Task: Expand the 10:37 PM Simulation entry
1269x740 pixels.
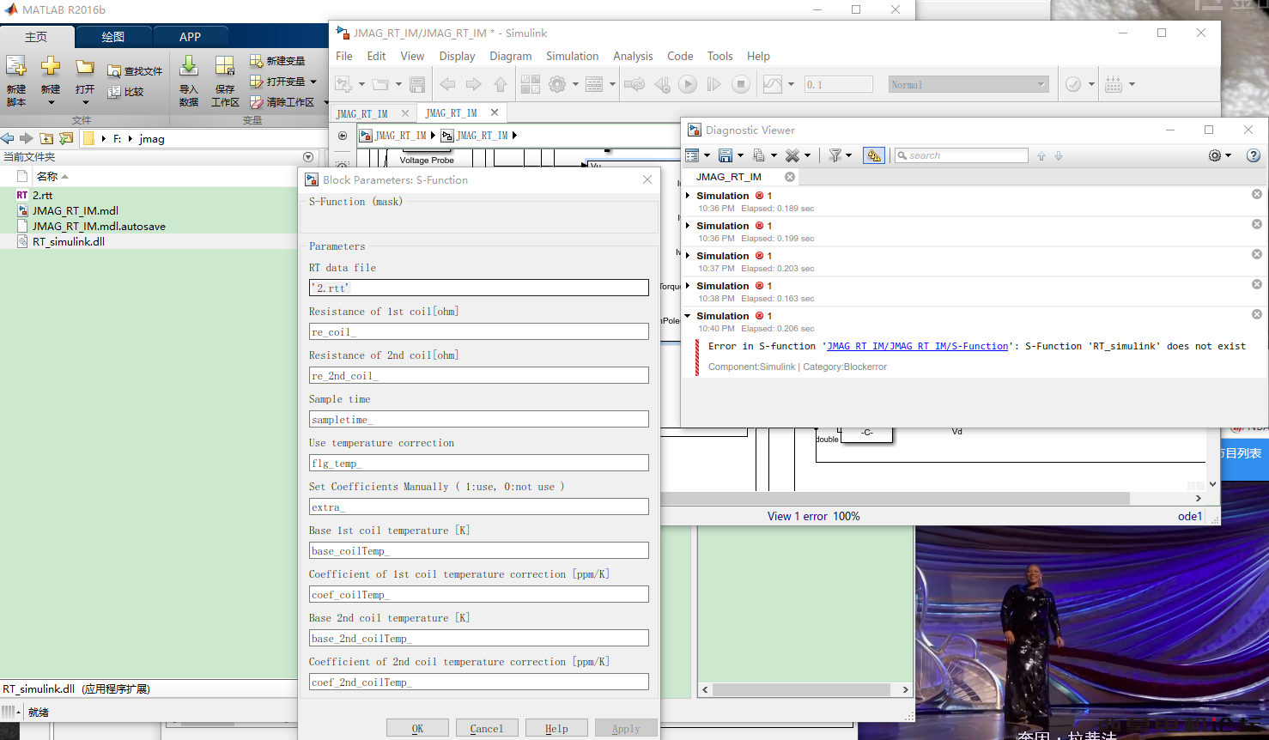Action: pos(688,256)
